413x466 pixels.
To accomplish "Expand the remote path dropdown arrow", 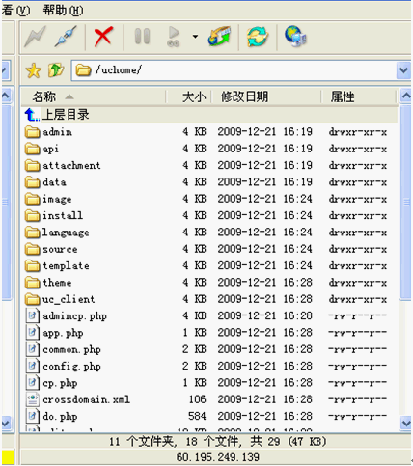I will tap(403, 70).
